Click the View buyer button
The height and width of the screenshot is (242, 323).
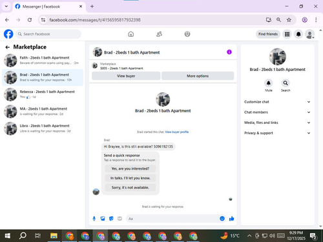[126, 76]
